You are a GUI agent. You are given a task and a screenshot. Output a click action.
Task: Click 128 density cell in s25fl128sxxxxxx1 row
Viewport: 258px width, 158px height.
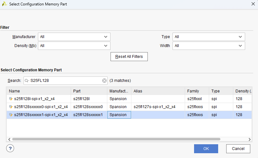point(242,115)
